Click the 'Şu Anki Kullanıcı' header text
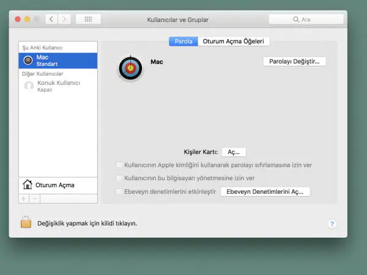The image size is (367, 275). (43, 48)
